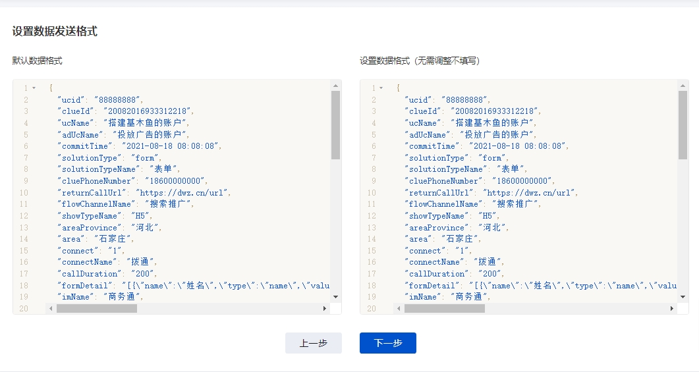This screenshot has height=372, width=699.
Task: Click scroll-down arrow of default format editor
Action: [336, 297]
